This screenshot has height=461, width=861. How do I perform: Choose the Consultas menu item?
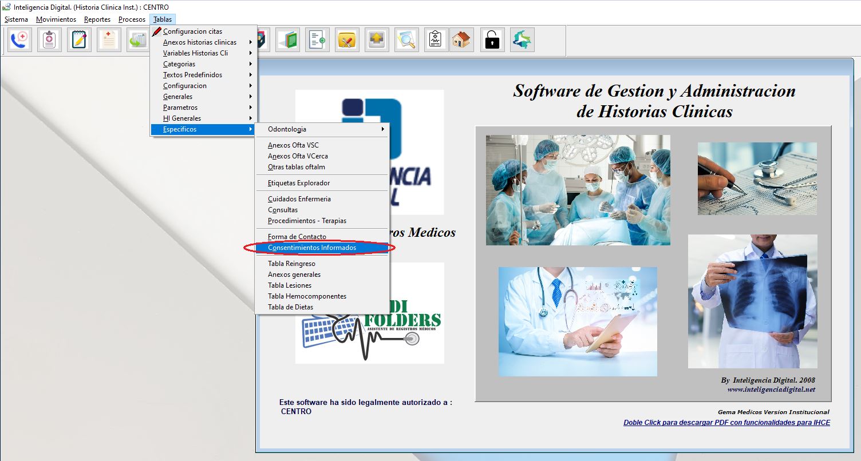click(x=322, y=210)
